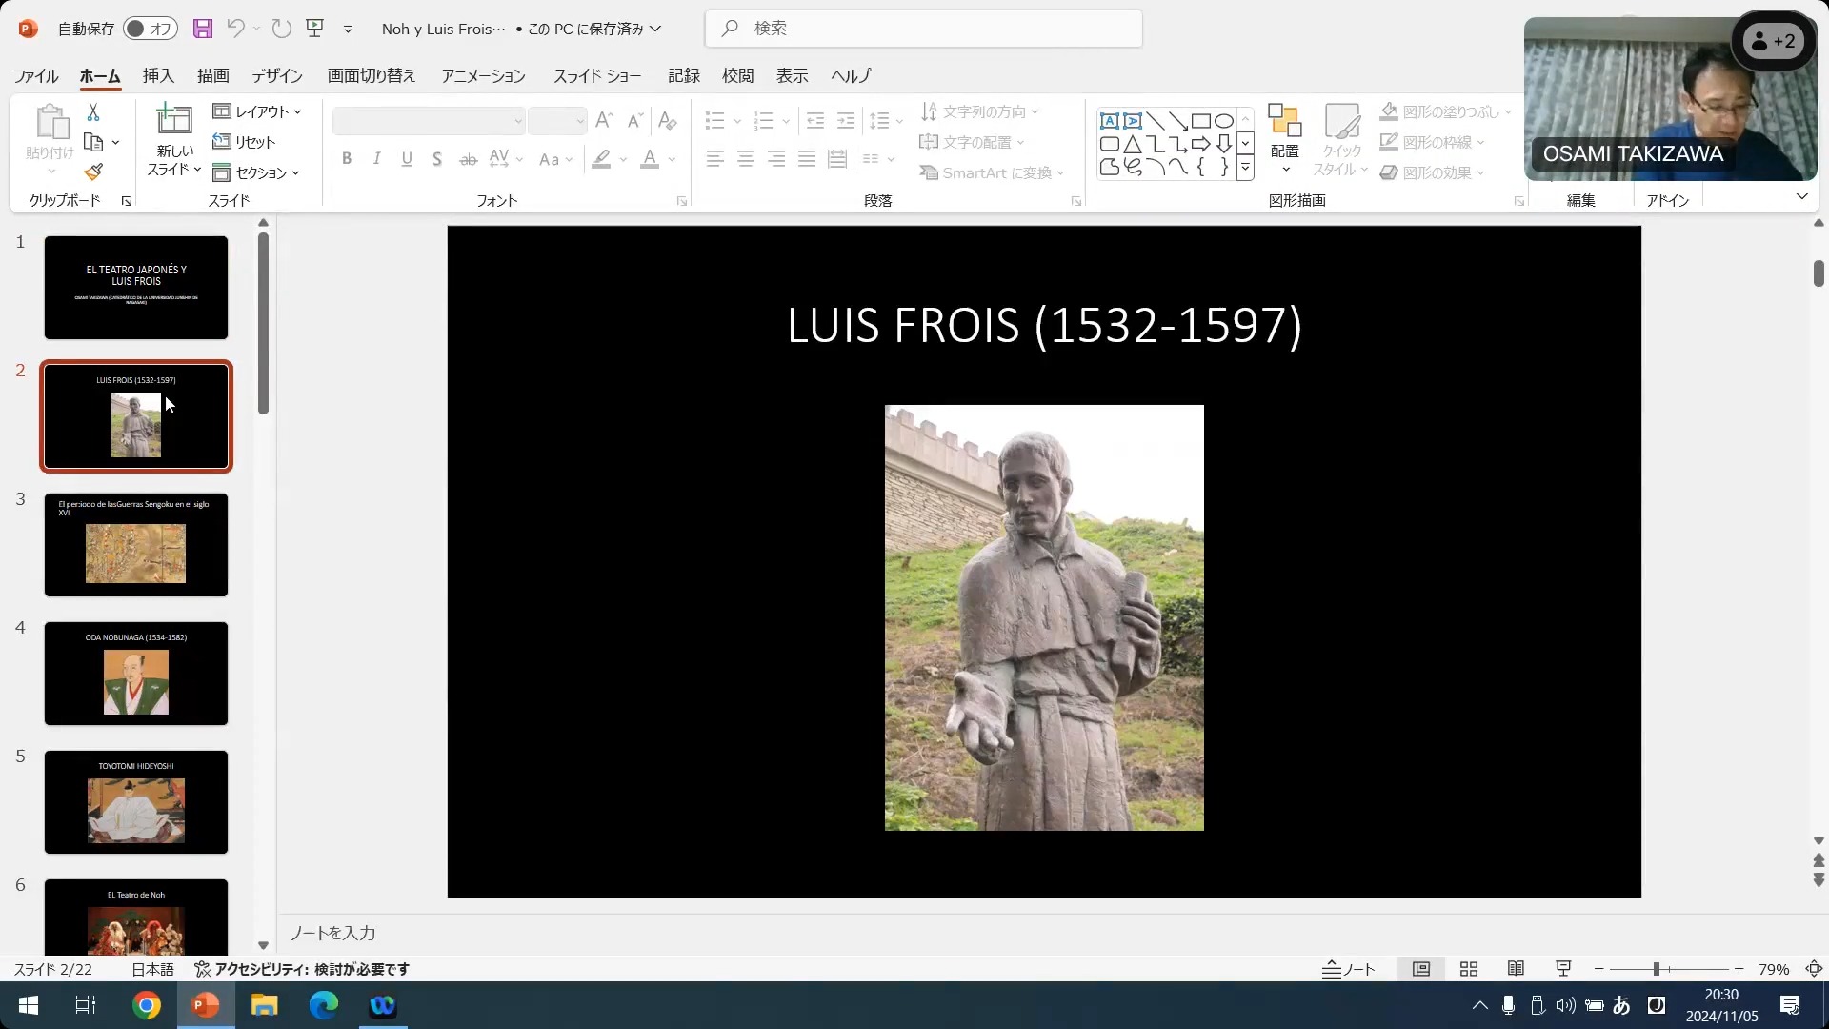The height and width of the screenshot is (1029, 1829).
Task: Select slide 4 ODA NOBUNAGA thumbnail
Action: click(136, 674)
